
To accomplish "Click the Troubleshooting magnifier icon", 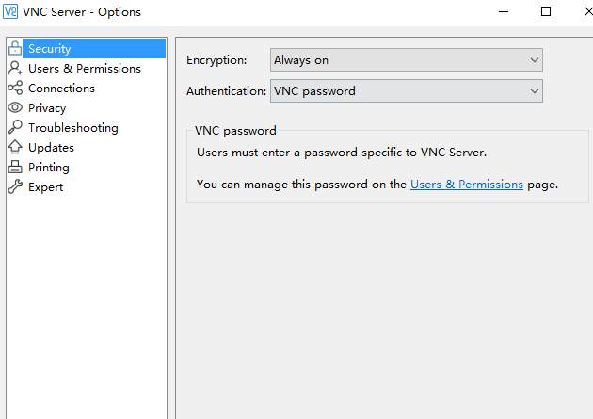I will (x=14, y=127).
